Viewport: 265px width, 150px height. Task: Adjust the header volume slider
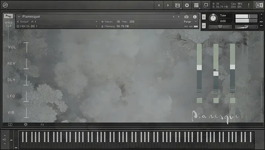pos(246,27)
